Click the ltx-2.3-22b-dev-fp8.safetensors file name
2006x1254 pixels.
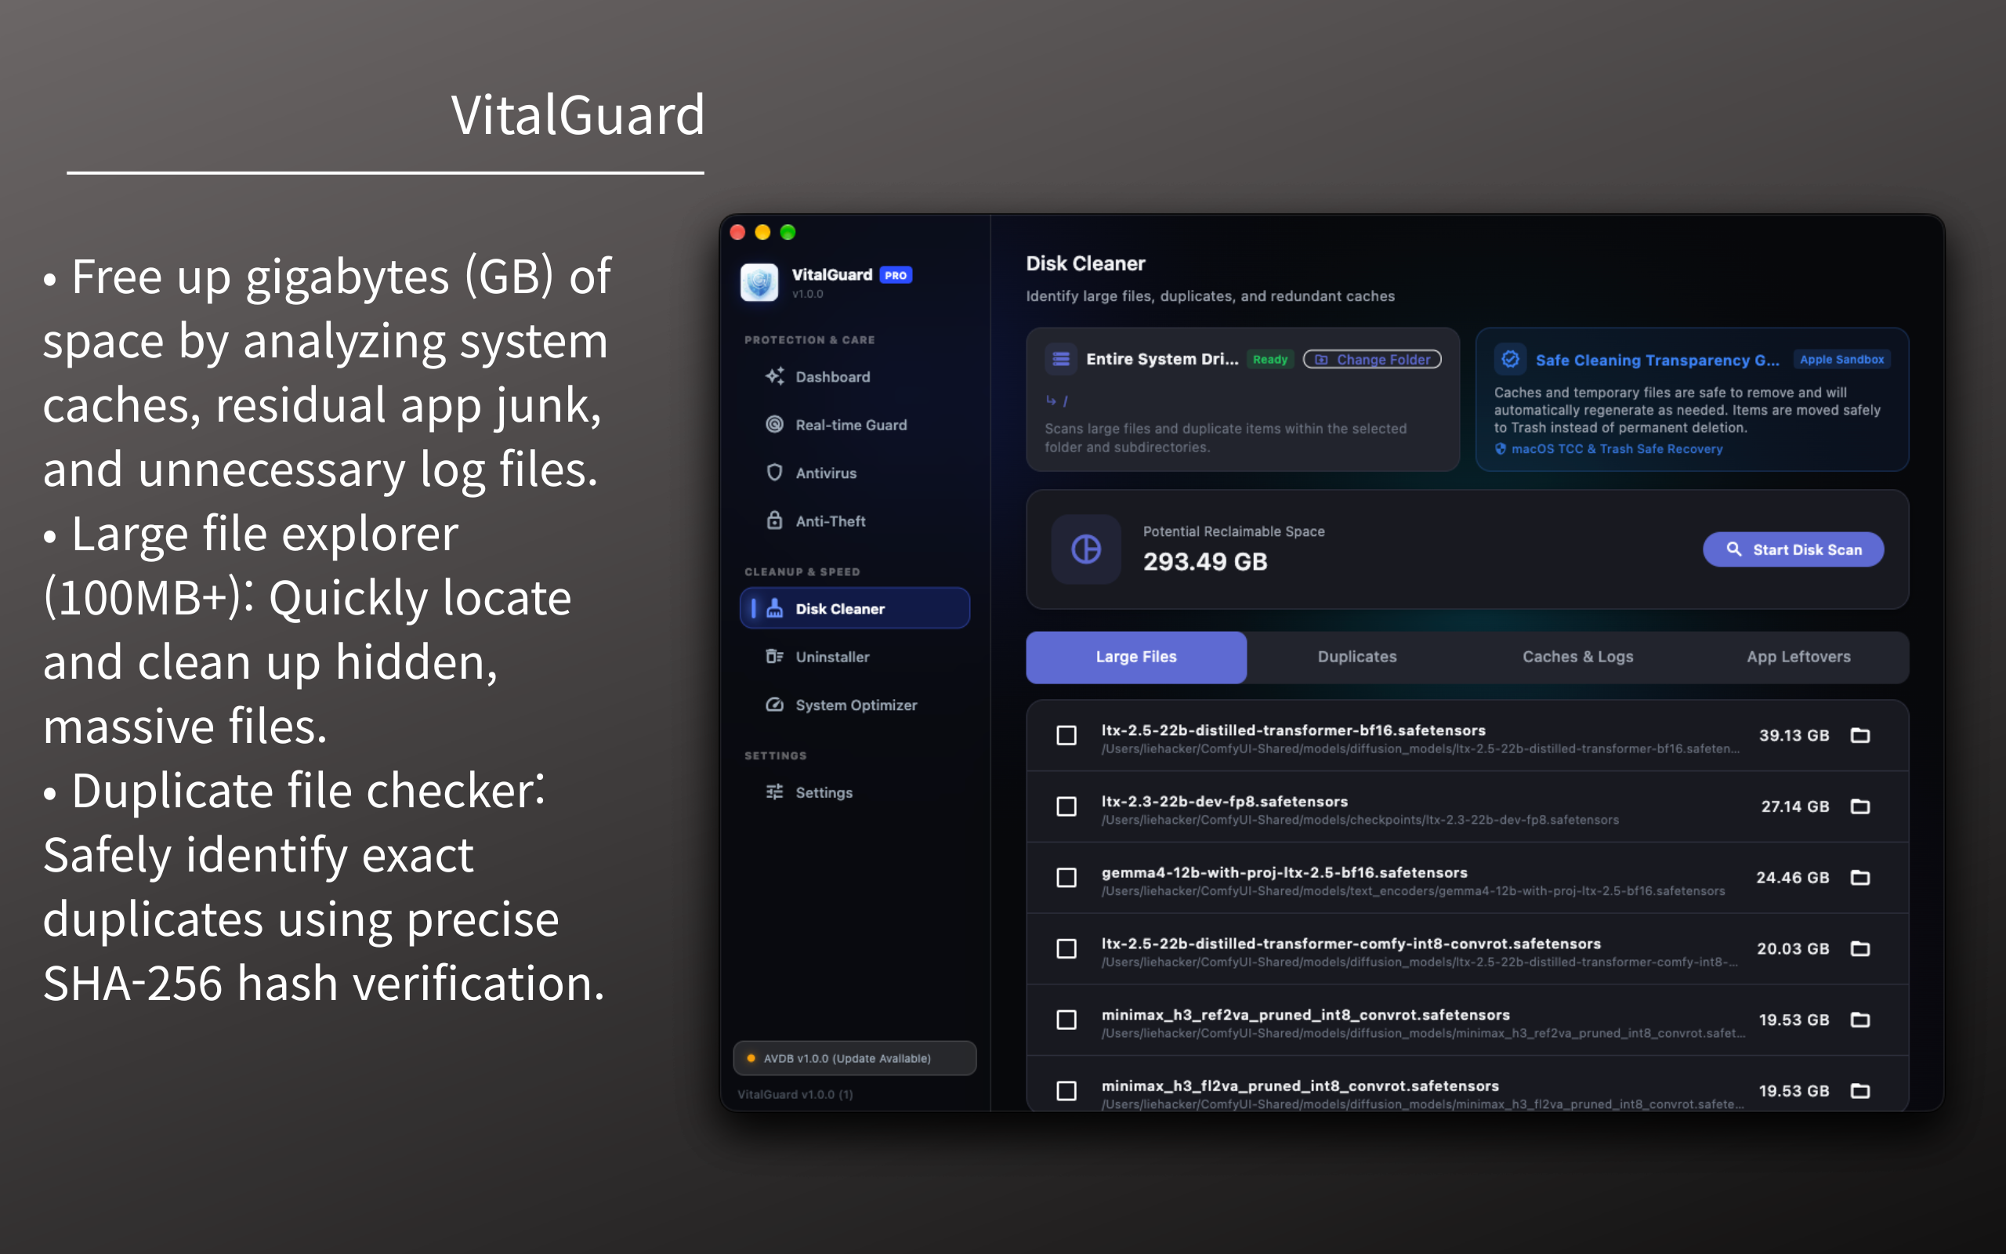point(1224,801)
